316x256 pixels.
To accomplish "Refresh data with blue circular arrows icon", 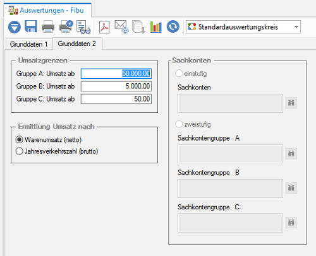I will (x=173, y=26).
